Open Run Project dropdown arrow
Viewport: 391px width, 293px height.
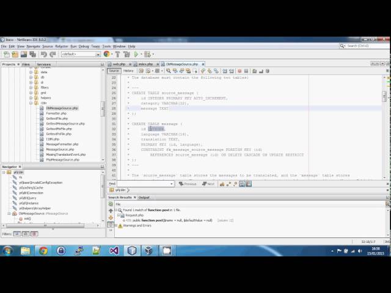(141, 54)
